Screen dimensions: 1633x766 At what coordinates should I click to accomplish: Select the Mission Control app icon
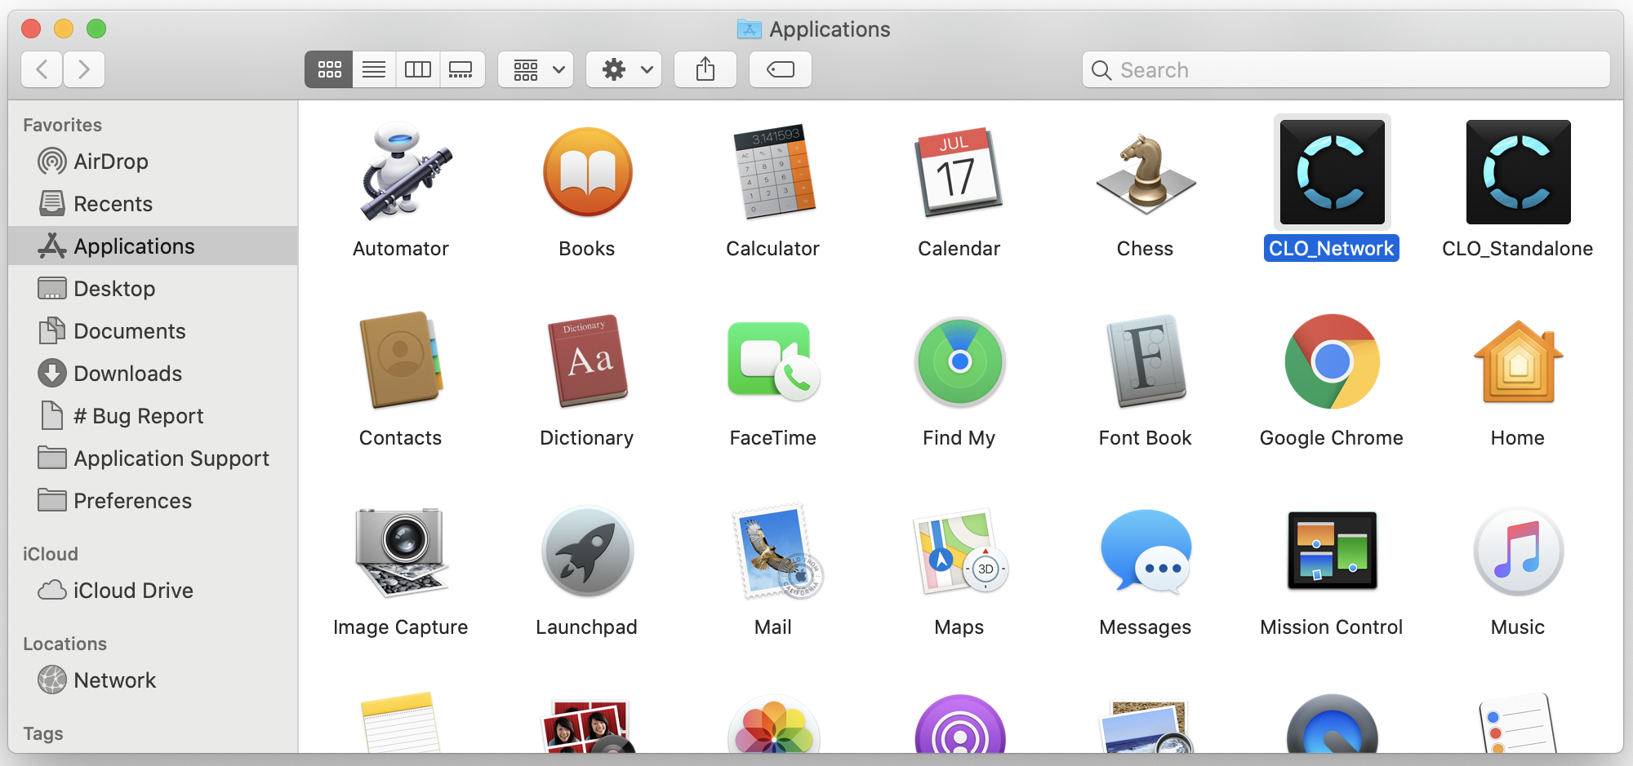click(1332, 551)
